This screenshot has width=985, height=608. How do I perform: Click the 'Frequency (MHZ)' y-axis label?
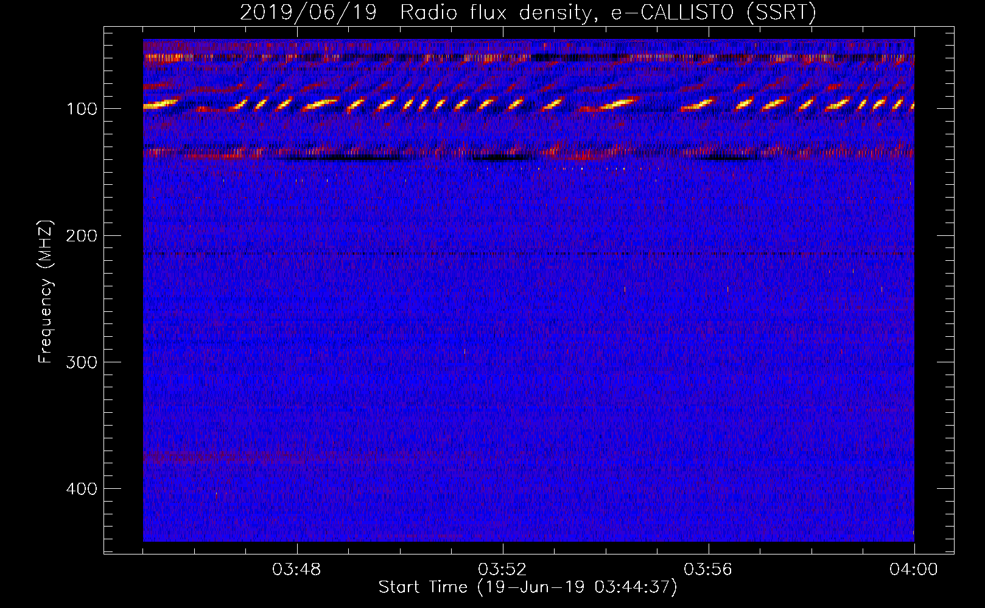point(46,291)
